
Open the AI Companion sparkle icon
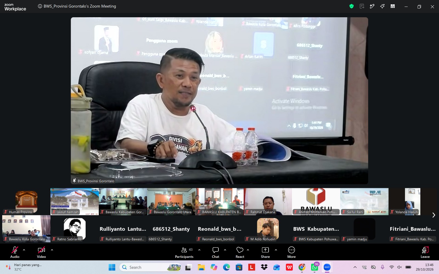(382, 6)
